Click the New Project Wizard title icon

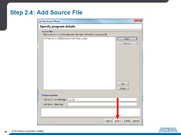coord(40,21)
